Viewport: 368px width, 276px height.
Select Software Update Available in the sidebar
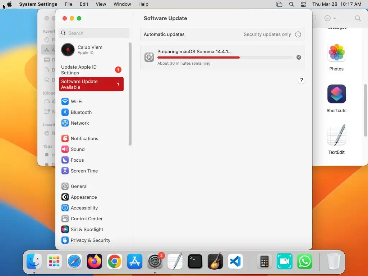pos(91,84)
